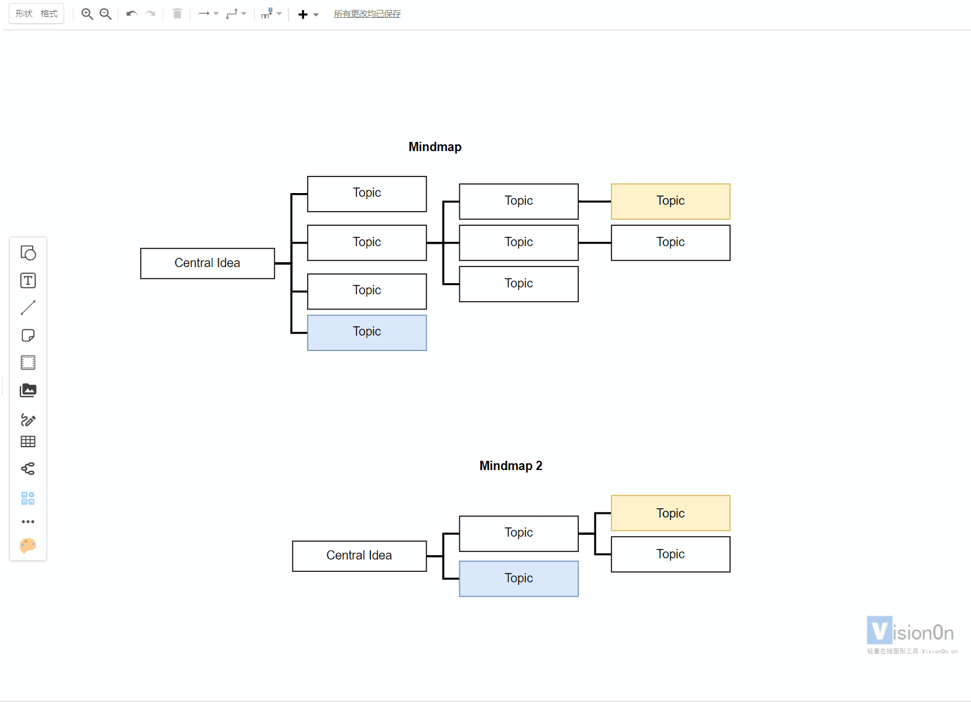
Task: Select the Text tool
Action: tap(28, 281)
